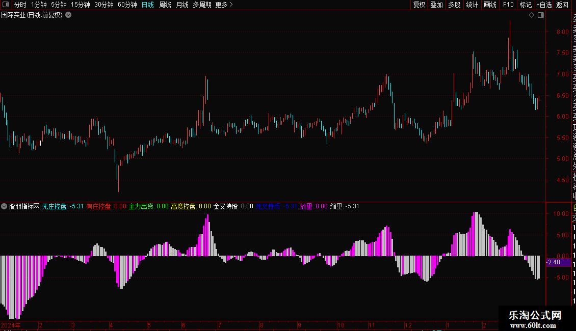Select the 60分钟 period tab
The height and width of the screenshot is (331, 576).
[127, 5]
